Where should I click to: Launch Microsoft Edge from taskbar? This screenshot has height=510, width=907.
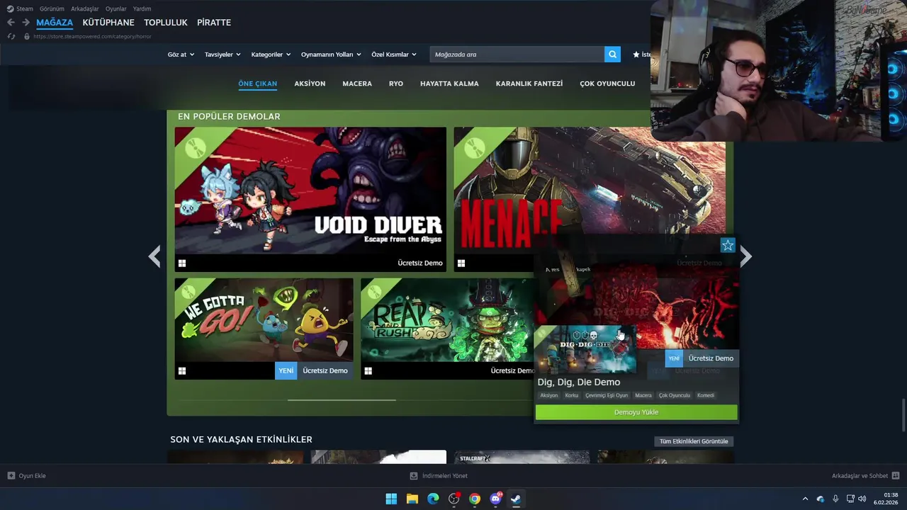tap(433, 499)
